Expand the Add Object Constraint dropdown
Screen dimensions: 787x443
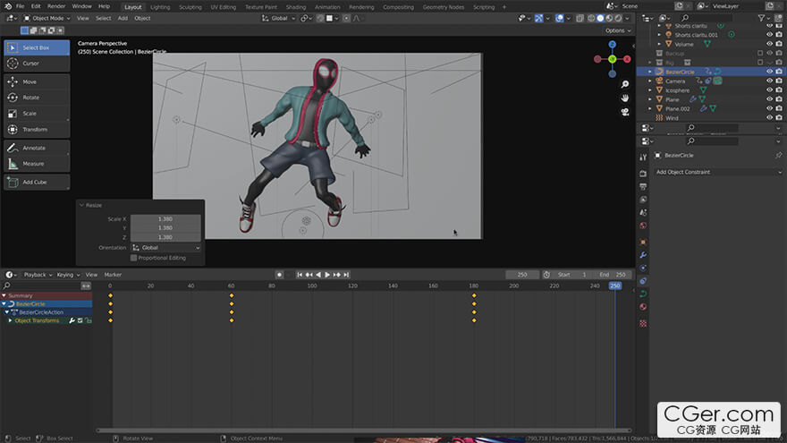click(718, 172)
